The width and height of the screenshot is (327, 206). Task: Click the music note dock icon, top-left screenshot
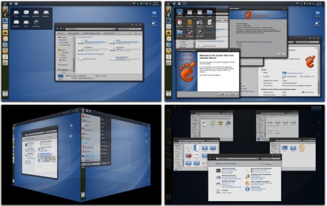point(5,45)
